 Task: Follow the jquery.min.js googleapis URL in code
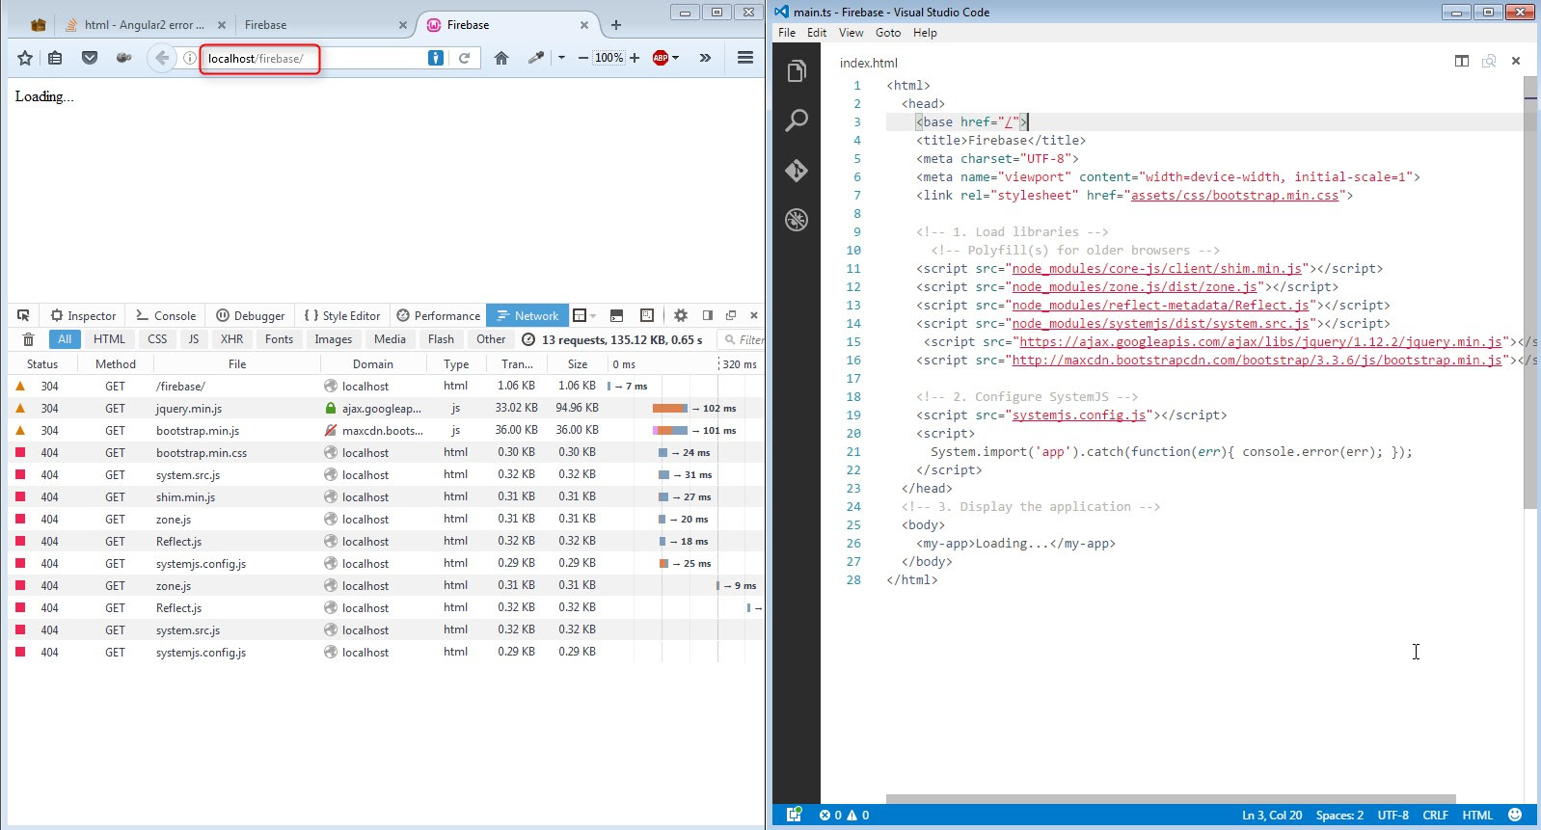(x=1261, y=342)
